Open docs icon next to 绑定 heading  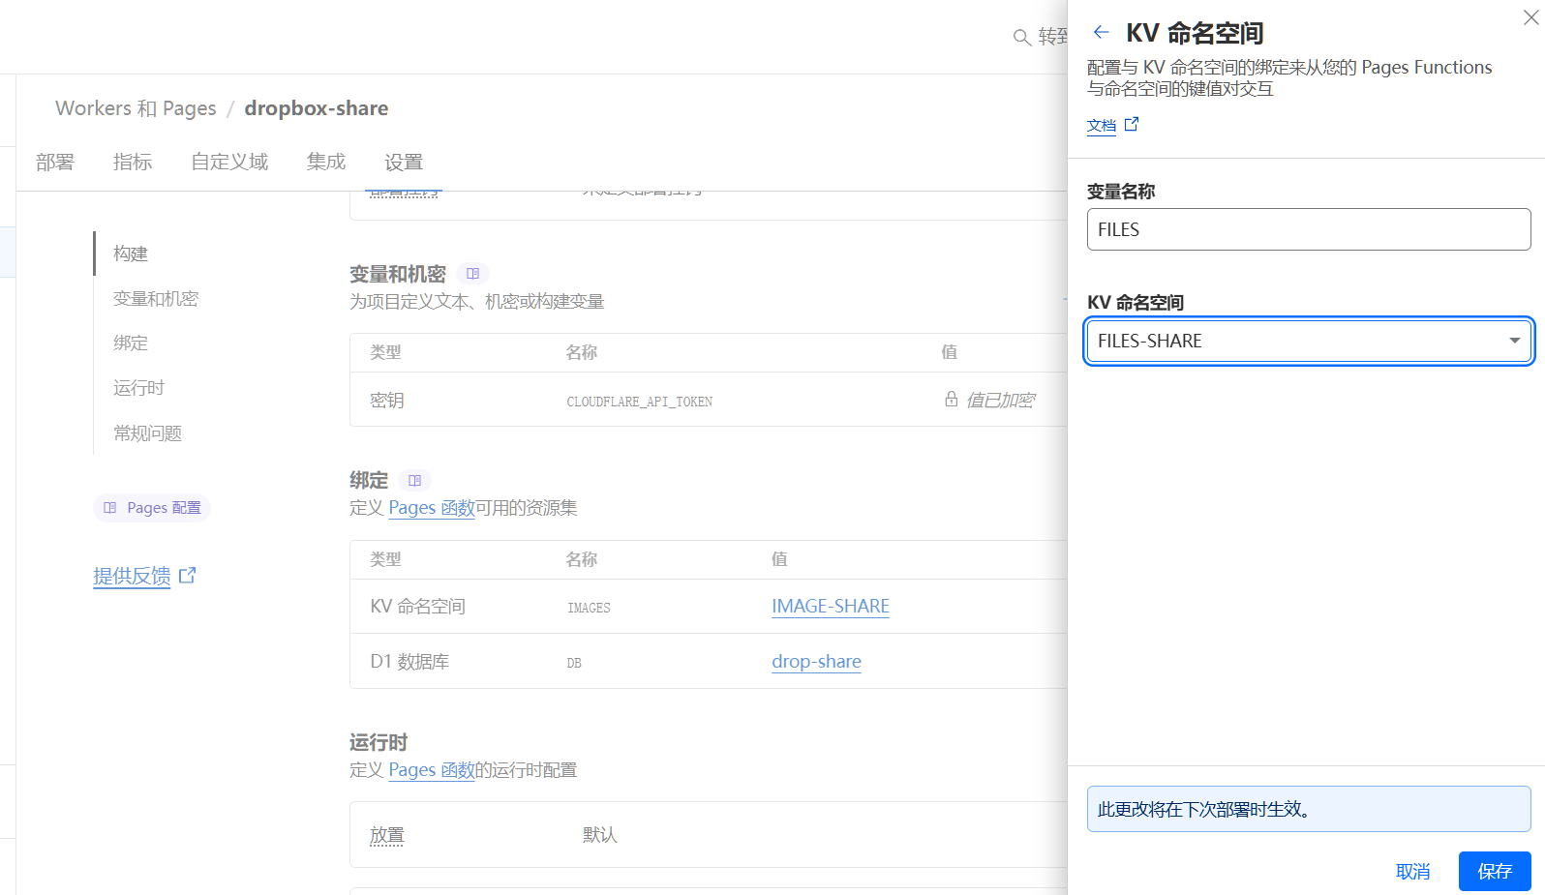(414, 481)
